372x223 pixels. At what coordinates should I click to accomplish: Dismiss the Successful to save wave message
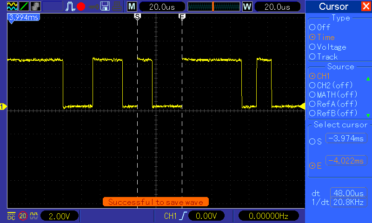156,202
